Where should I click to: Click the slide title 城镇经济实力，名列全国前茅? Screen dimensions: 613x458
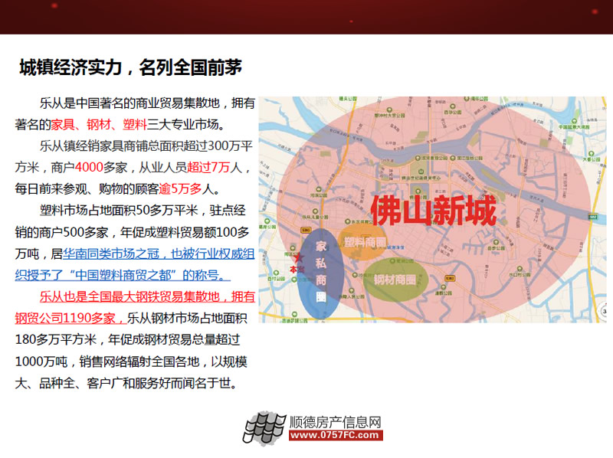click(x=130, y=67)
